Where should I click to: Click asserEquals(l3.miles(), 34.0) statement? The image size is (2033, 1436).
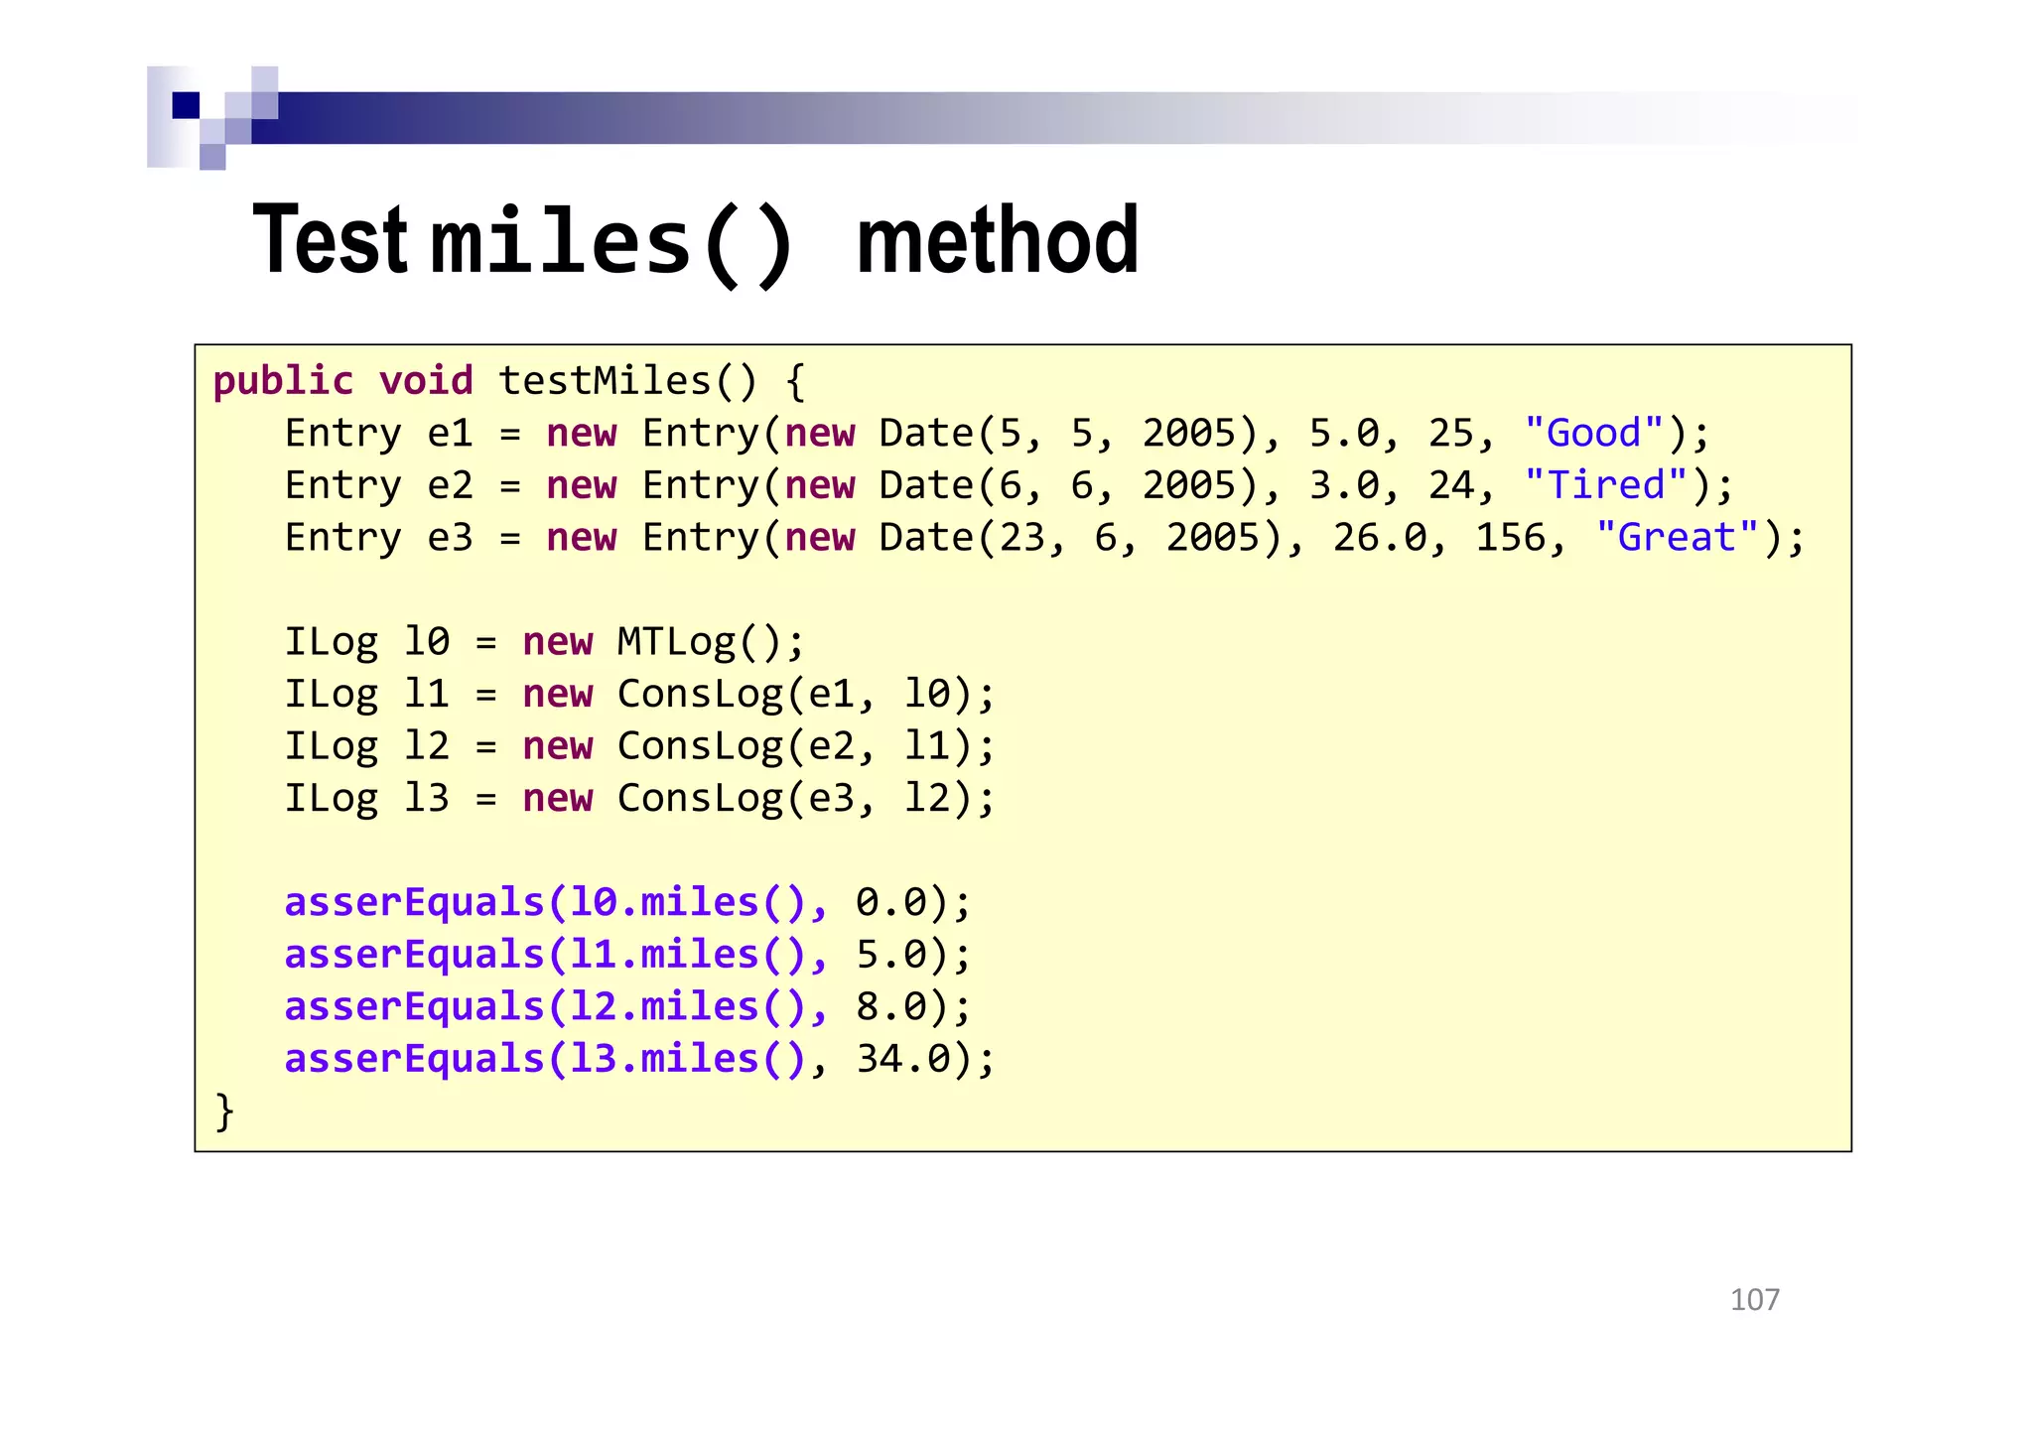pos(639,1059)
